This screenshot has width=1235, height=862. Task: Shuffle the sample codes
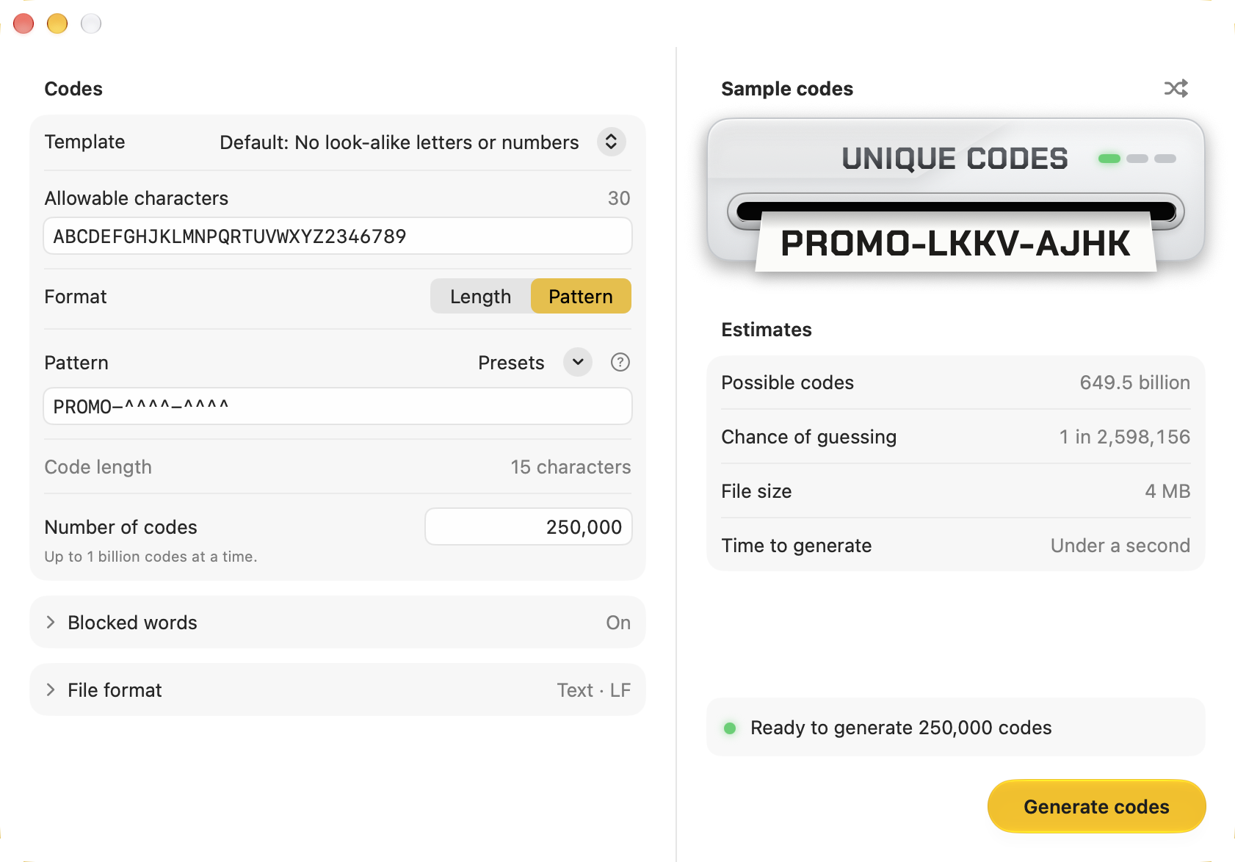[1176, 88]
